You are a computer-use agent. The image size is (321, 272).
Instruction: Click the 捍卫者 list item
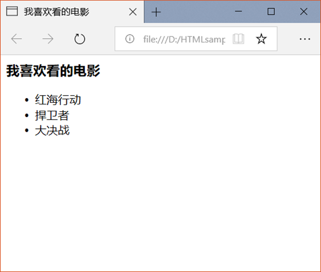[x=52, y=115]
